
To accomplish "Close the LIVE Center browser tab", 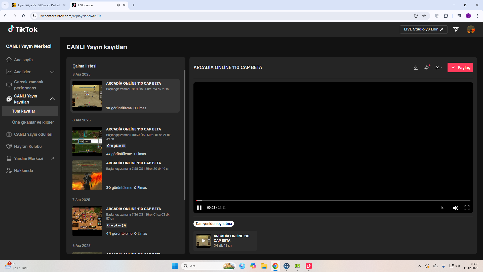I will coord(124,5).
